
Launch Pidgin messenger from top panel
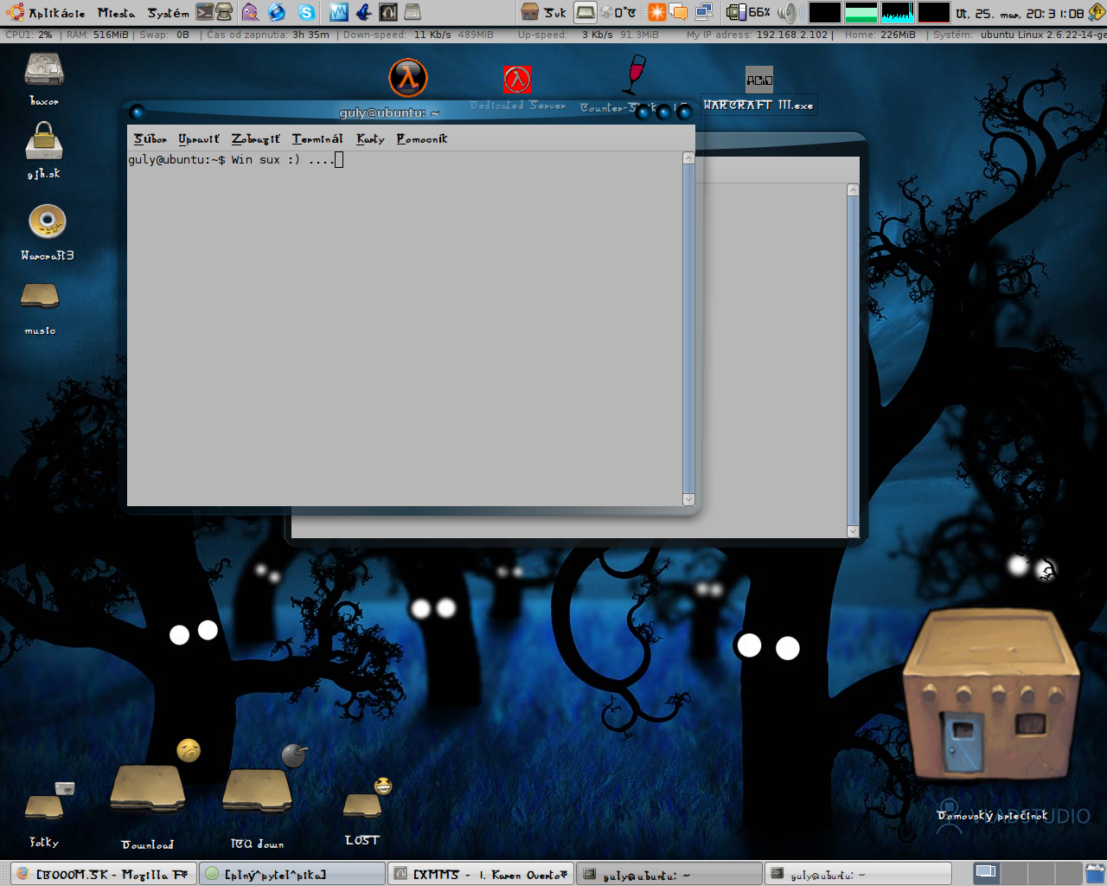250,12
